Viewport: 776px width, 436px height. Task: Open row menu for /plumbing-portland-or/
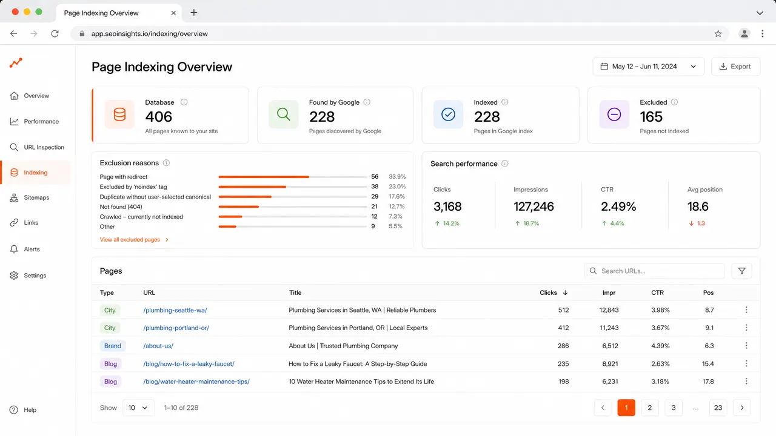click(x=746, y=328)
